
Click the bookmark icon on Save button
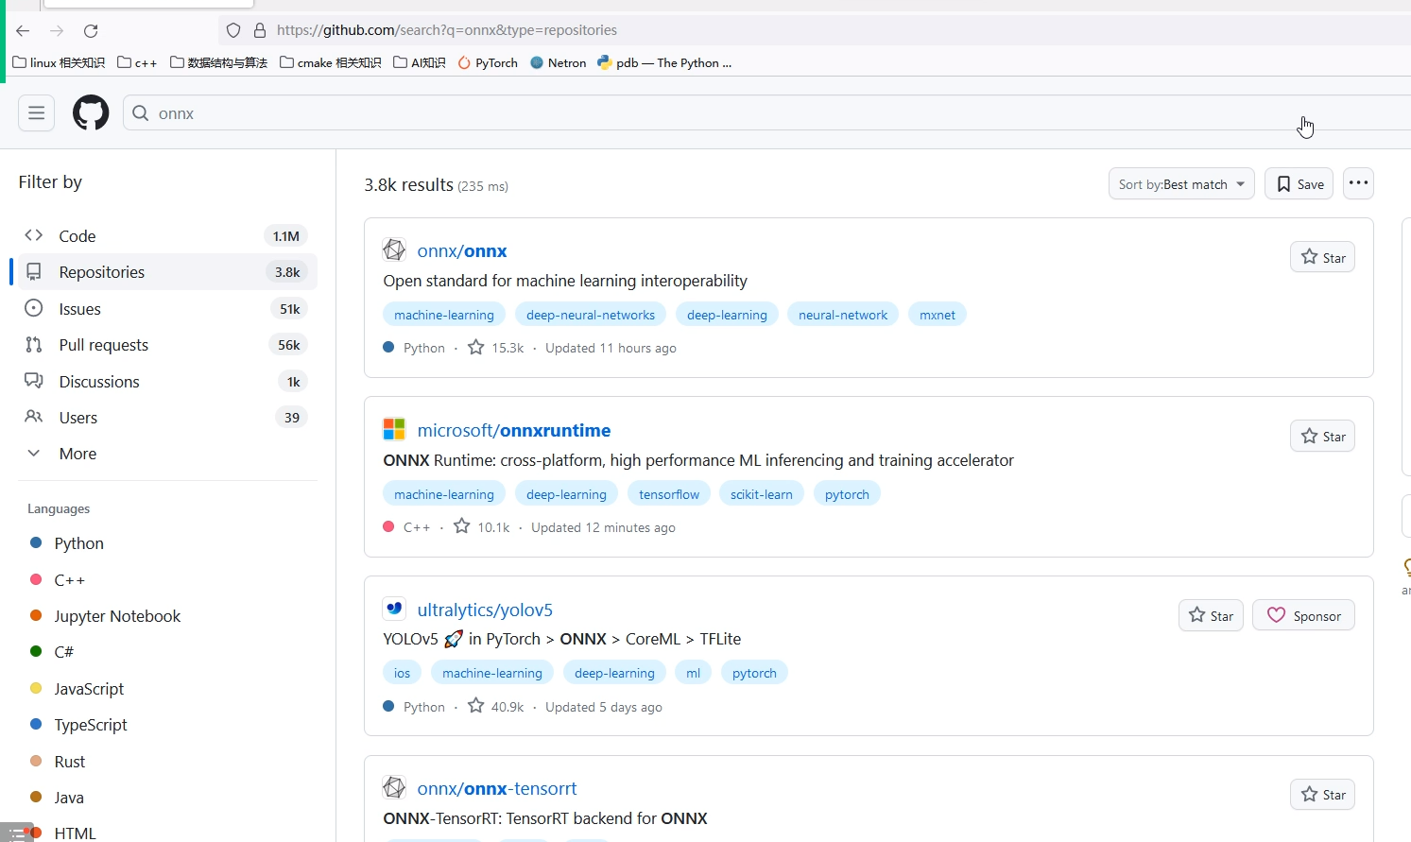point(1283,184)
